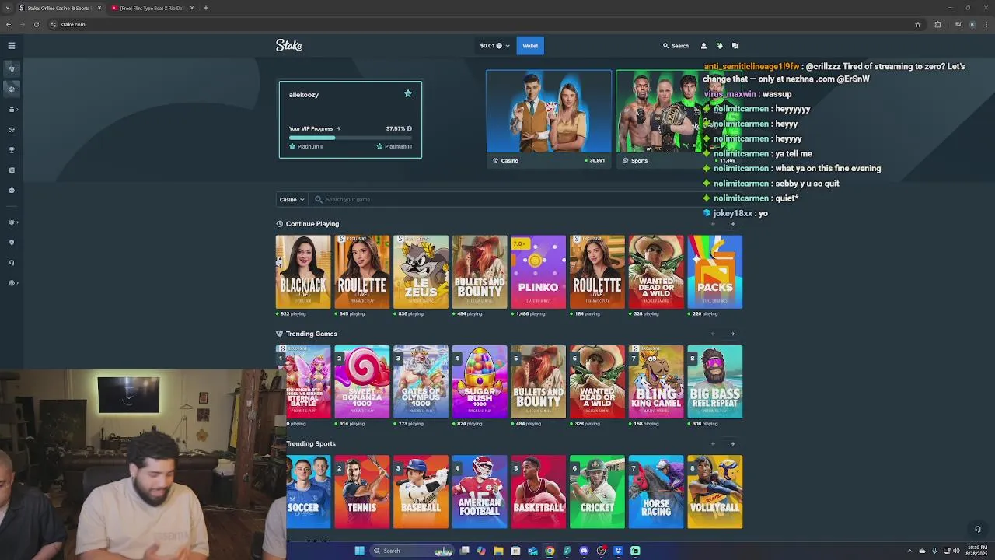The height and width of the screenshot is (560, 995).
Task: Reload the page with the browser refresh button
Action: pos(36,24)
